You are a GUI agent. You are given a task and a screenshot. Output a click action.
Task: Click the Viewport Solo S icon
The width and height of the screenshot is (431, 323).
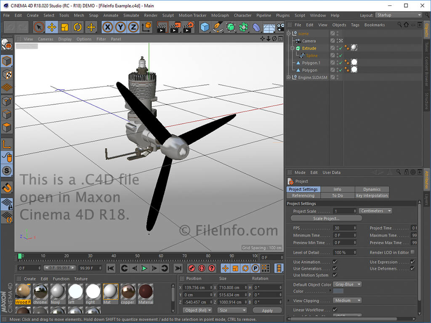[x=7, y=171]
